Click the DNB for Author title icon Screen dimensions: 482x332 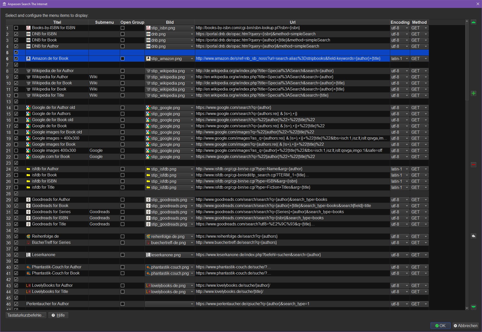(28, 46)
